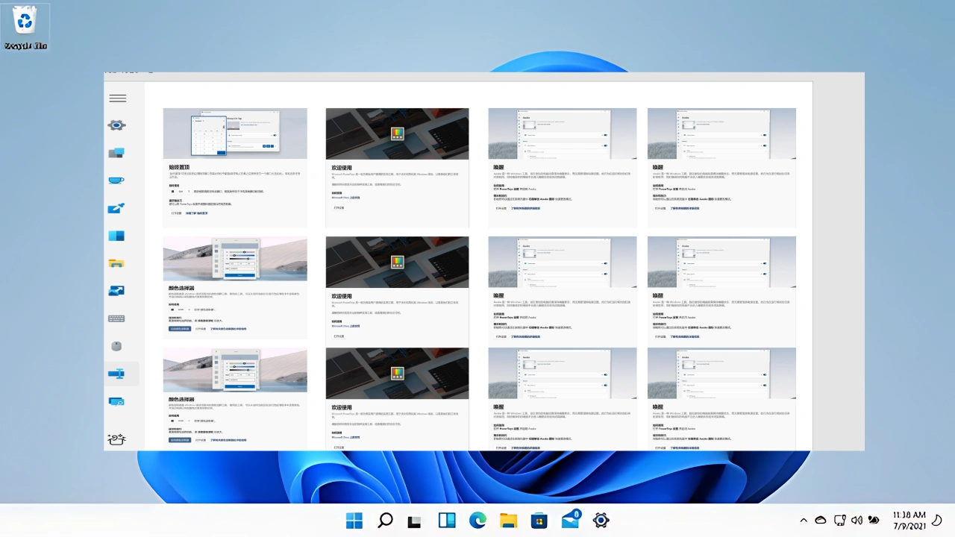This screenshot has height=537, width=955.
Task: Select File Explorer add-ons folder icon
Action: [x=116, y=263]
